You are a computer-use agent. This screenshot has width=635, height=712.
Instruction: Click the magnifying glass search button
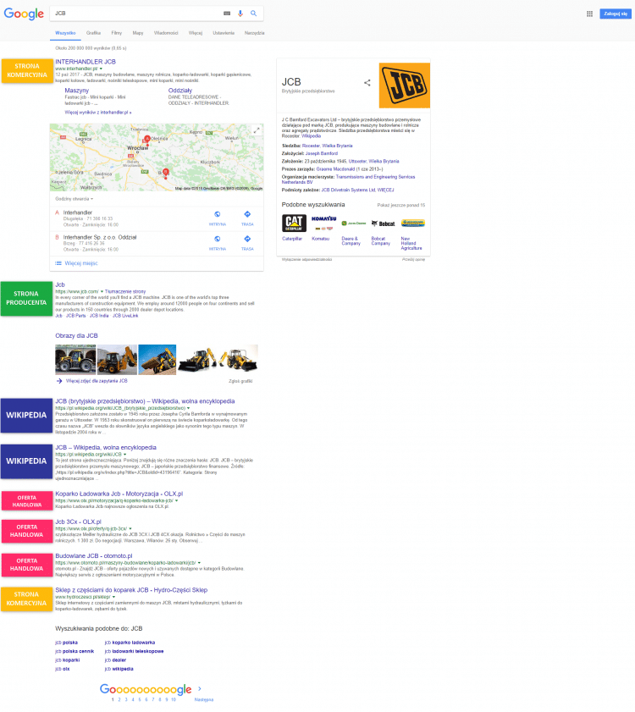[x=253, y=14]
